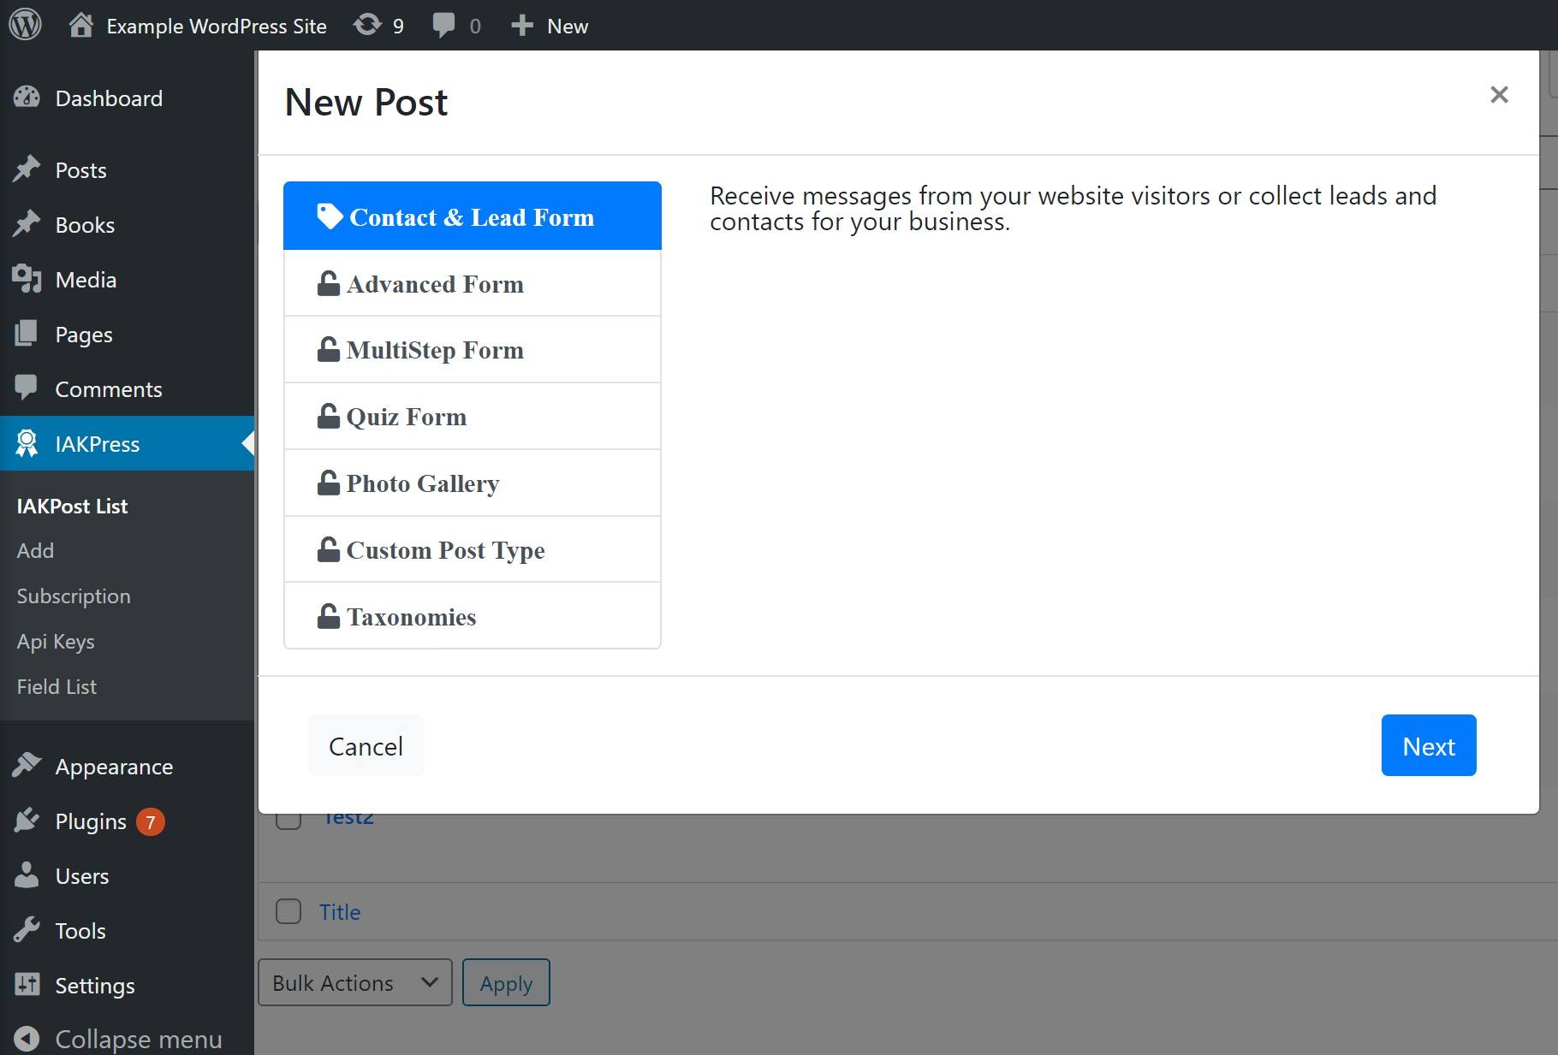Open the IAKPress menu label
The image size is (1558, 1055).
pyautogui.click(x=98, y=444)
